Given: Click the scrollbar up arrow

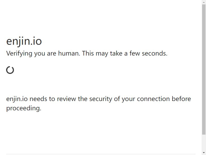Looking at the screenshot, I should (x=204, y=2).
